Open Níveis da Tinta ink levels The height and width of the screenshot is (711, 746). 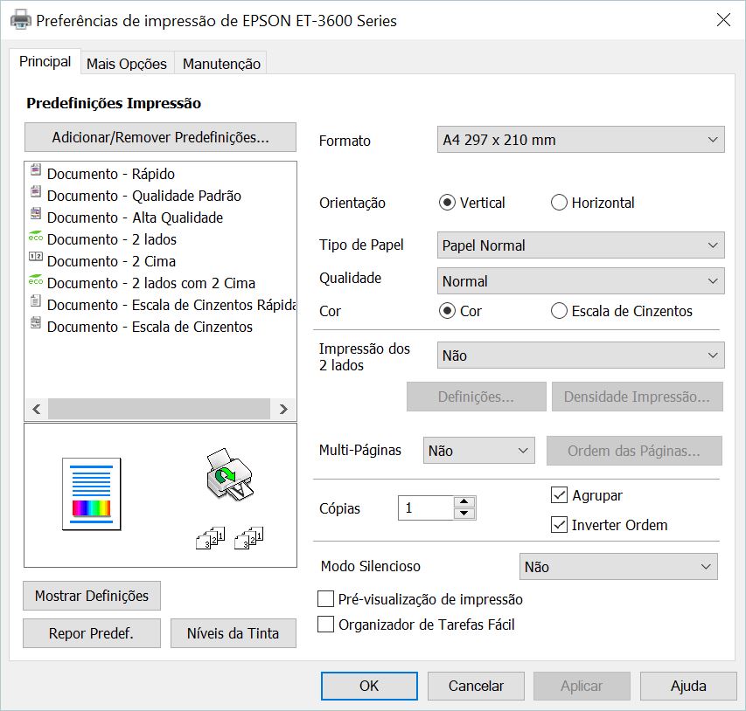(x=234, y=633)
